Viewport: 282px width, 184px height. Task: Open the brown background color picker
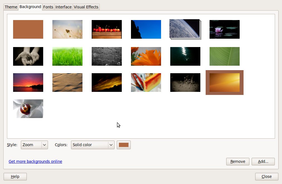[x=124, y=145]
